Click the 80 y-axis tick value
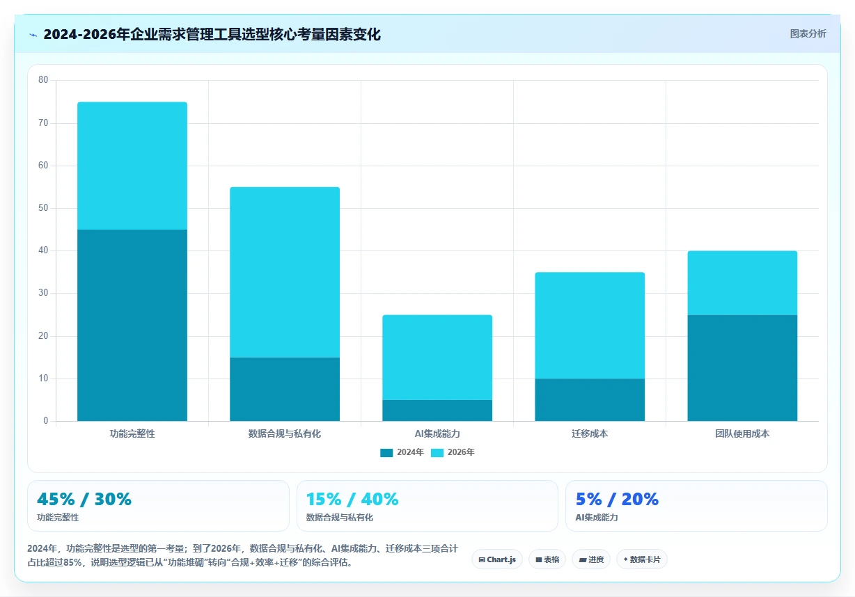The height and width of the screenshot is (597, 855). pos(43,80)
